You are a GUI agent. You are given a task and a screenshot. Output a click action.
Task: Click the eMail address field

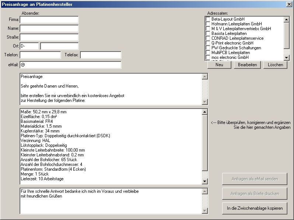(x=70, y=65)
